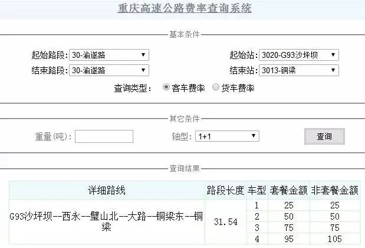Click the 重庆高速公路费率查询系统 title link
The width and height of the screenshot is (365, 248).
tap(185, 8)
